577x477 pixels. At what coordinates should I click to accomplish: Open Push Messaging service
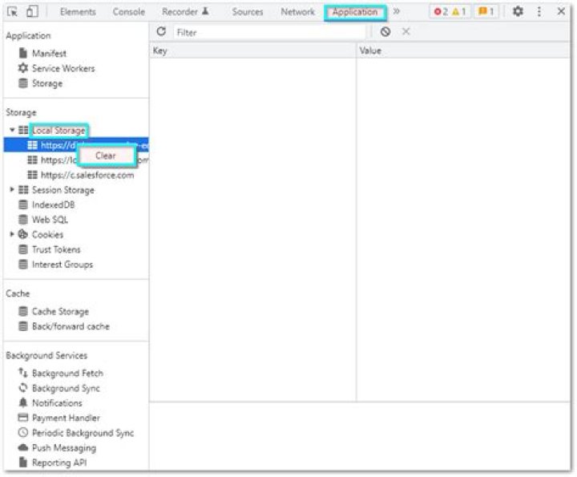[64, 448]
